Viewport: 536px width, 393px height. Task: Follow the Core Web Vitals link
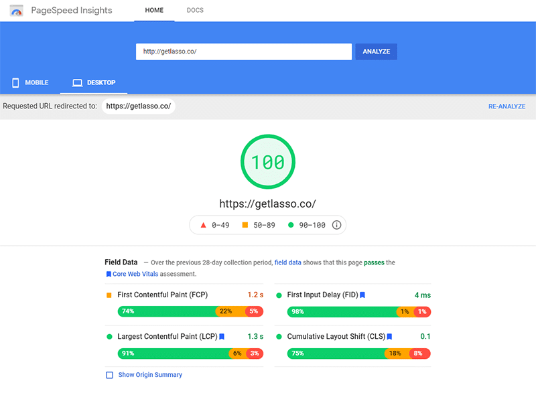click(135, 274)
